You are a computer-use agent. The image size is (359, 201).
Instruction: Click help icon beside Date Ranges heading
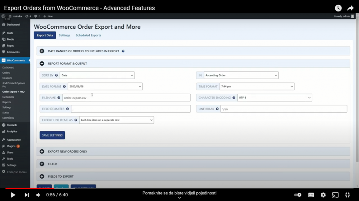(123, 51)
